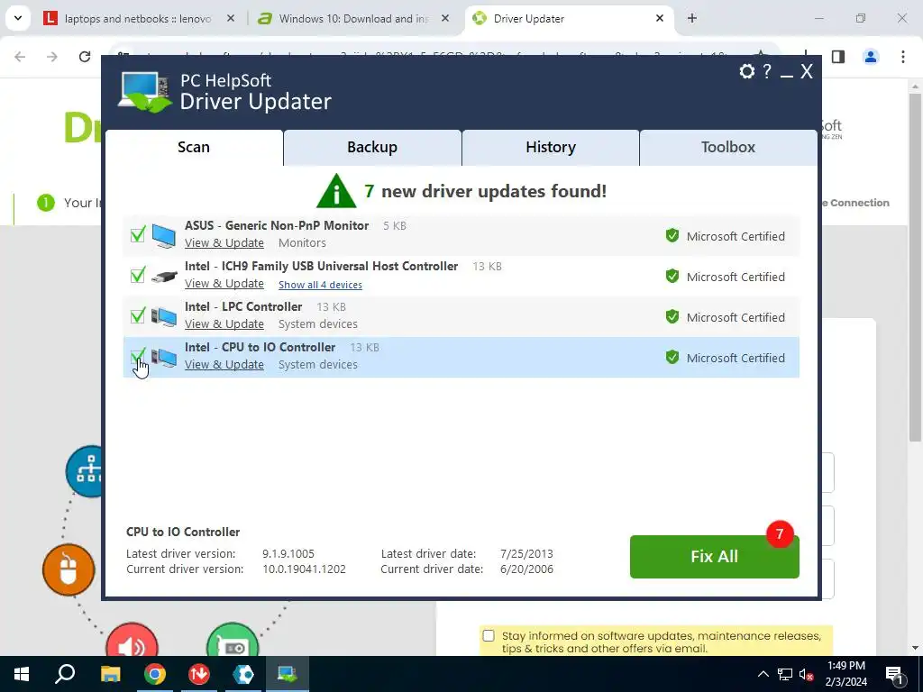Open a new browser tab

coord(692,18)
